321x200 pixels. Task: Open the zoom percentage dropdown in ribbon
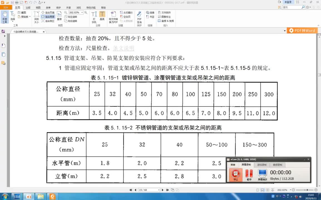pos(82,12)
